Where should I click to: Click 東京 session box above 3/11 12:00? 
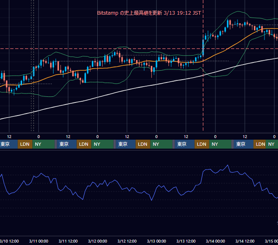(x=67, y=144)
